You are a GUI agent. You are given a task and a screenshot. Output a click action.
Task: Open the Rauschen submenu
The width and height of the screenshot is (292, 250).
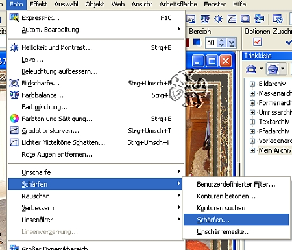pyautogui.click(x=96, y=196)
